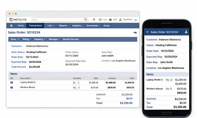Click the $1,200.00 rate cell in the Items table
Image resolution: width=197 pixels, height=118 pixels.
tap(94, 83)
